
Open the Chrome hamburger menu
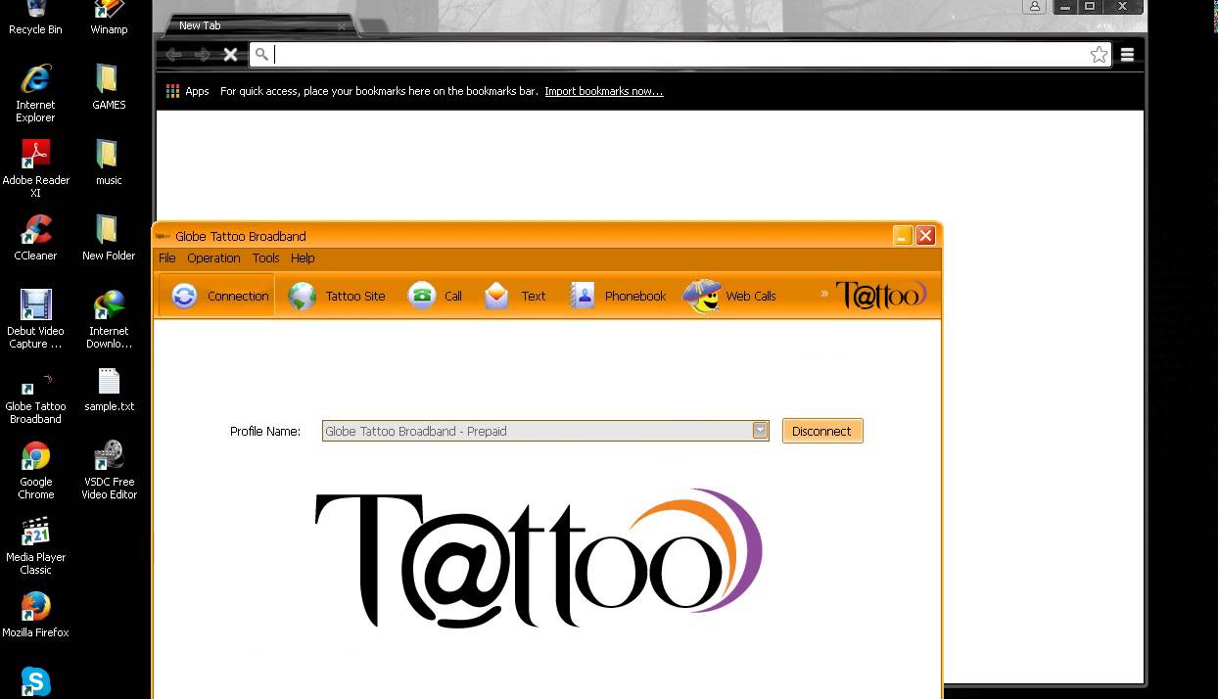[1128, 55]
